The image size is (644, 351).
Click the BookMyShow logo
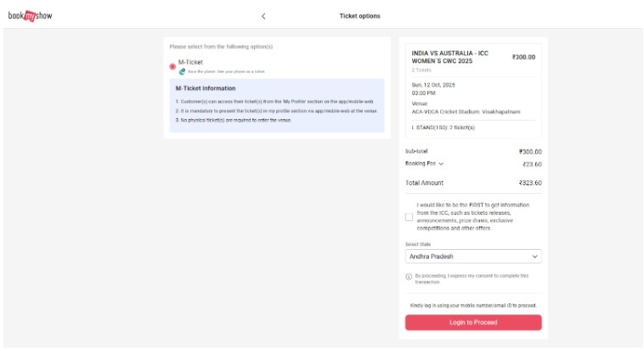click(31, 16)
